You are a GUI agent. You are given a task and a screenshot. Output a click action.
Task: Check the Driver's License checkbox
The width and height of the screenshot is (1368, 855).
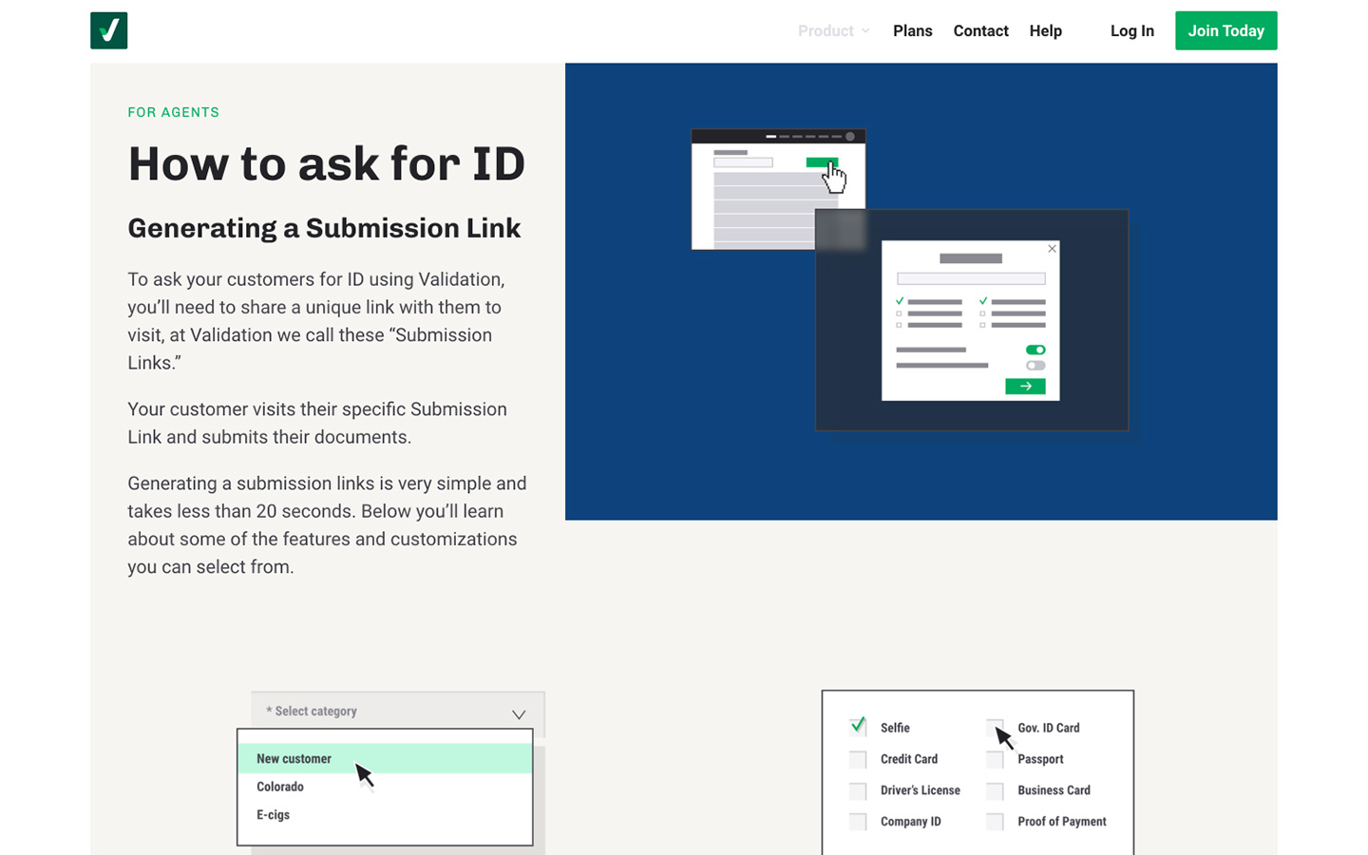tap(858, 790)
